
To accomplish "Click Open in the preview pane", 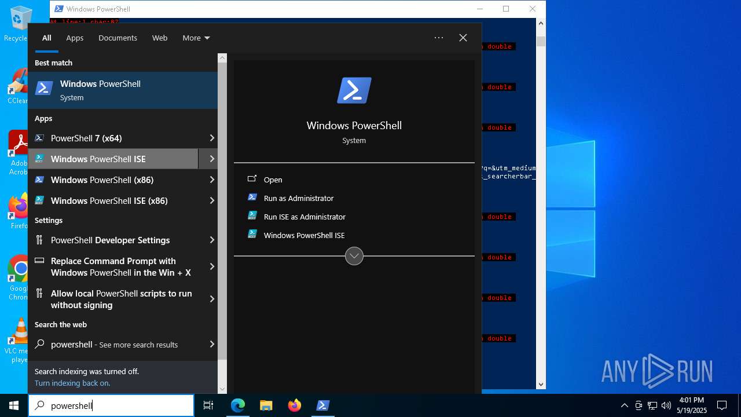I will coord(273,180).
